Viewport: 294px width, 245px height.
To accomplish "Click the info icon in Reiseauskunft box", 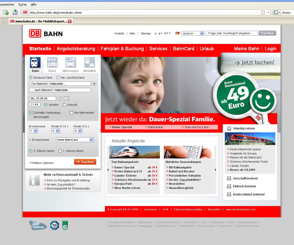I will click(34, 180).
